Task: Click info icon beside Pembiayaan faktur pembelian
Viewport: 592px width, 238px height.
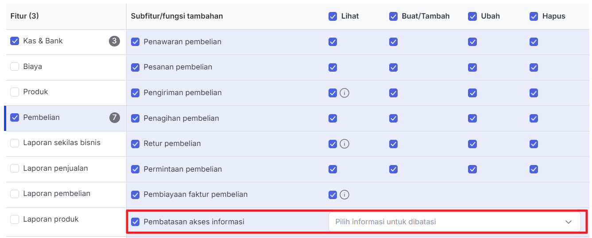Action: point(344,195)
